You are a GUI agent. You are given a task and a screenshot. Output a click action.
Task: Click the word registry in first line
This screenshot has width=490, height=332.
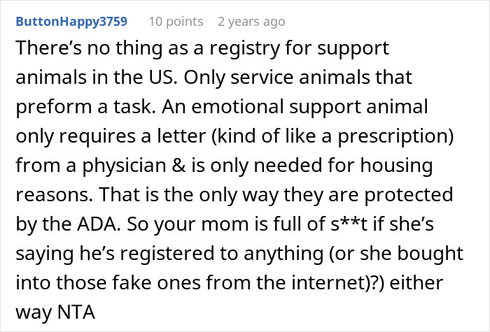click(244, 49)
